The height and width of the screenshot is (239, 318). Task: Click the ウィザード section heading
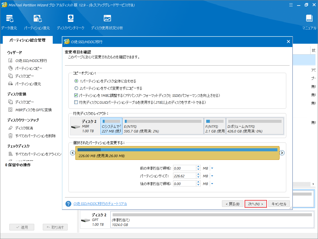(15, 53)
